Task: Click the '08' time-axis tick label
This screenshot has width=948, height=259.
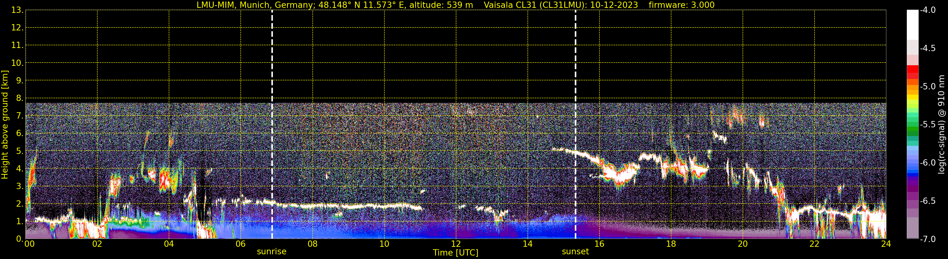Action: pos(313,244)
